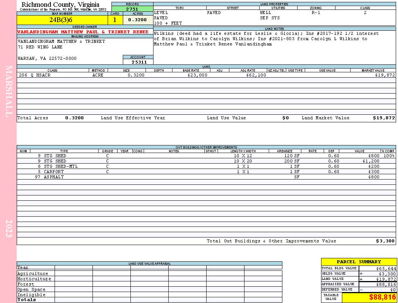Click map number 24B(3)6 field

coord(62,20)
